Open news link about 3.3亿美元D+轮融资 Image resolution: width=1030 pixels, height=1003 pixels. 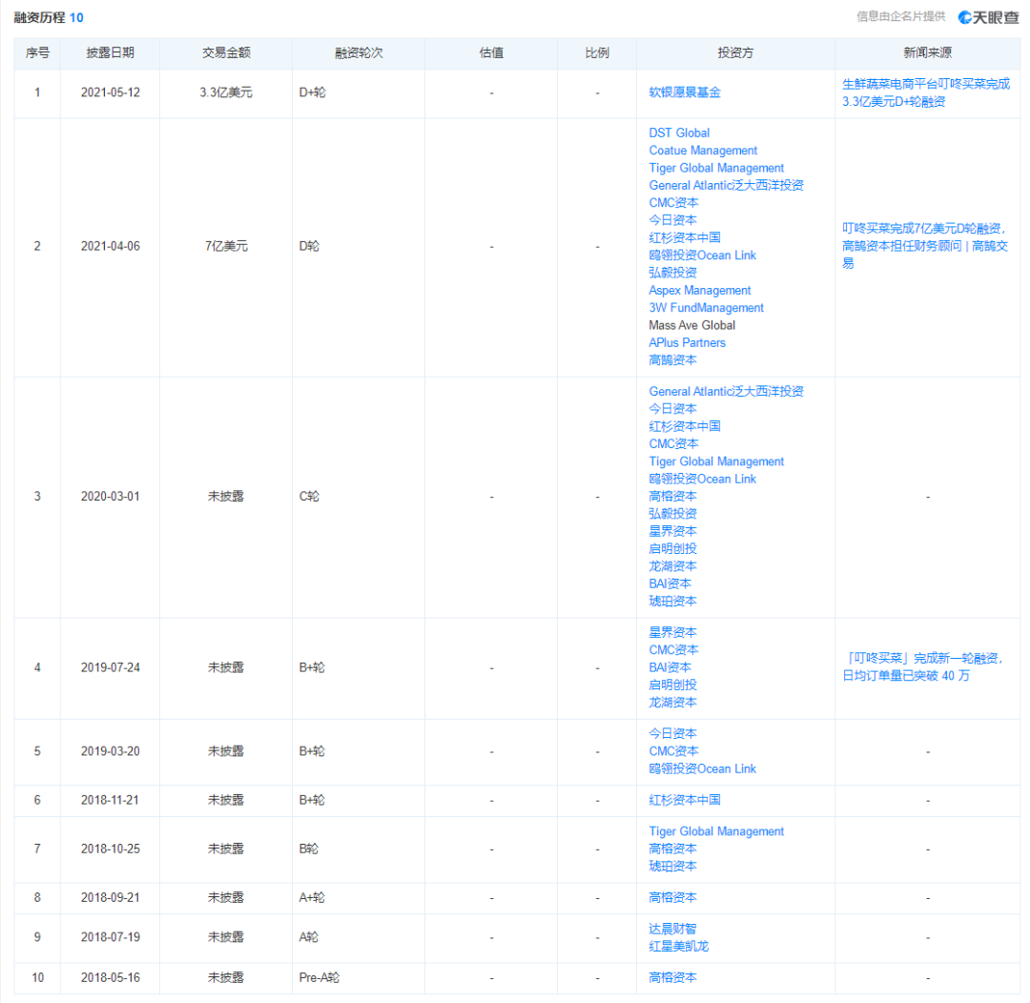(926, 92)
